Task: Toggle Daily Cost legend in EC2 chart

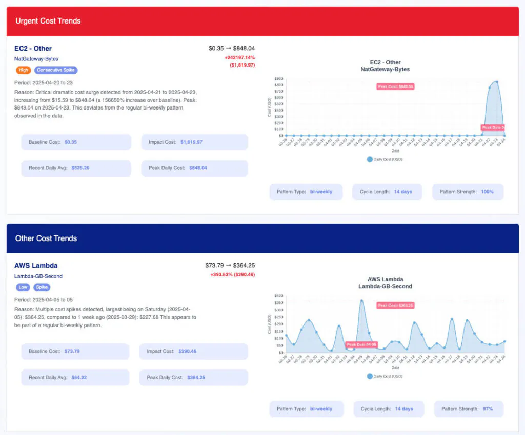Action: coord(385,159)
